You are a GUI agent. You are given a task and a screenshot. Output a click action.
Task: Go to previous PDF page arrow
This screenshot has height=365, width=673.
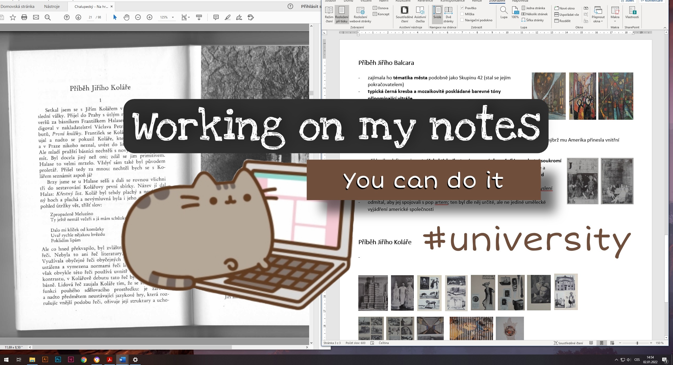coord(67,18)
